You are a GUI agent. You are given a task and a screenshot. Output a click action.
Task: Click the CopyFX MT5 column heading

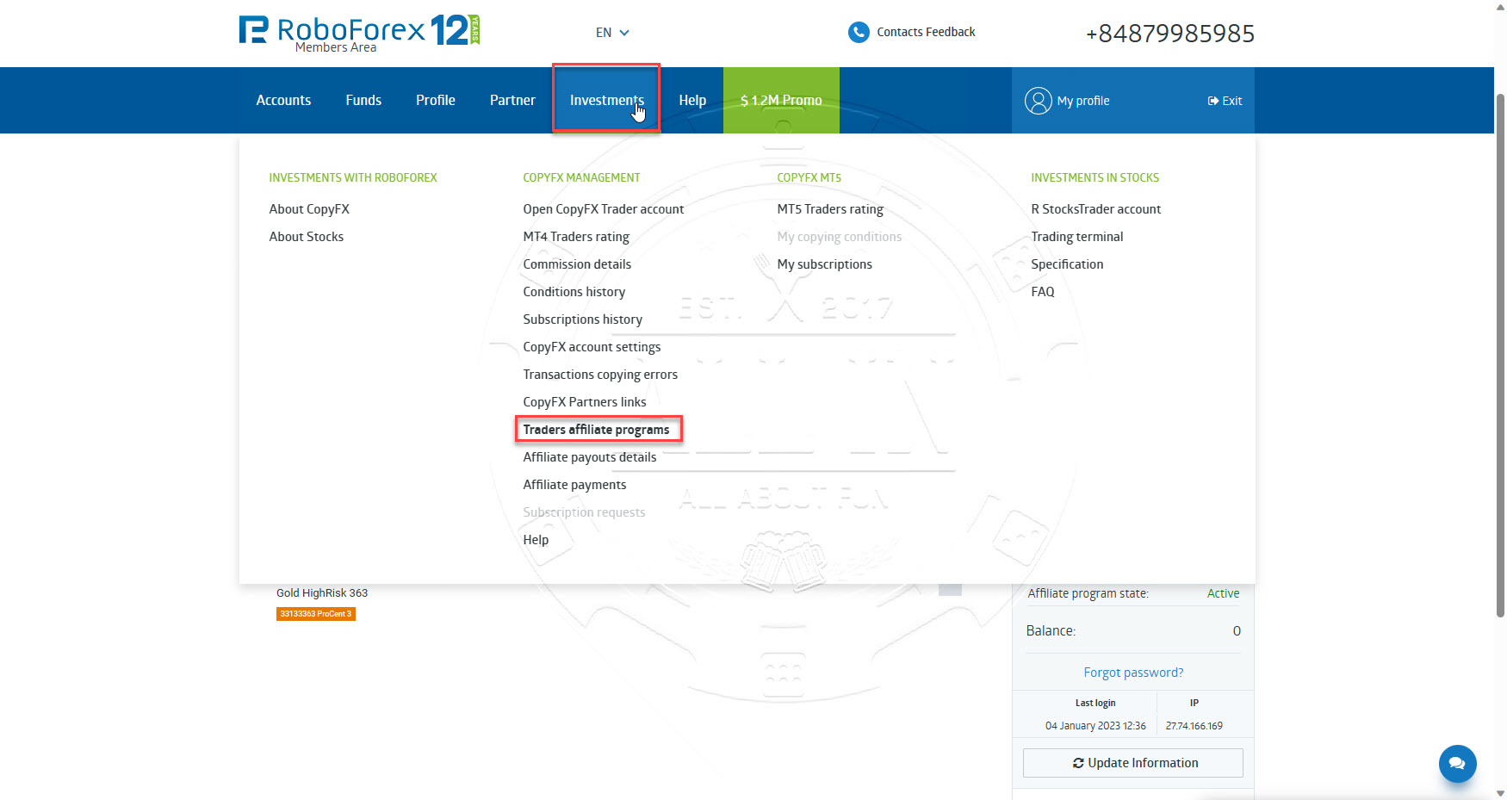pos(809,177)
